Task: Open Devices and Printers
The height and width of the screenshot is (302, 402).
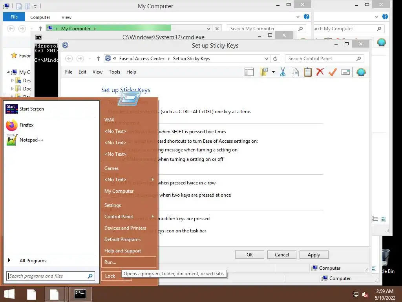Action: (129, 228)
